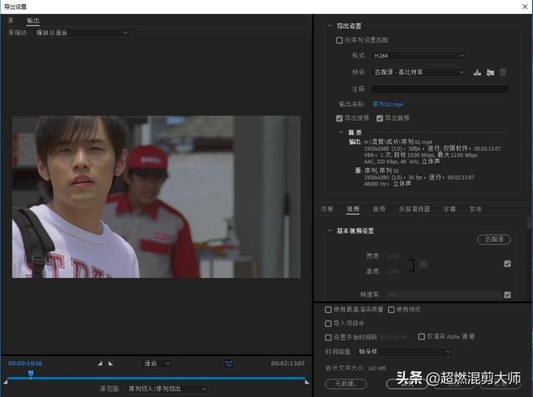Click the width-height link constraint icon

(x=423, y=264)
